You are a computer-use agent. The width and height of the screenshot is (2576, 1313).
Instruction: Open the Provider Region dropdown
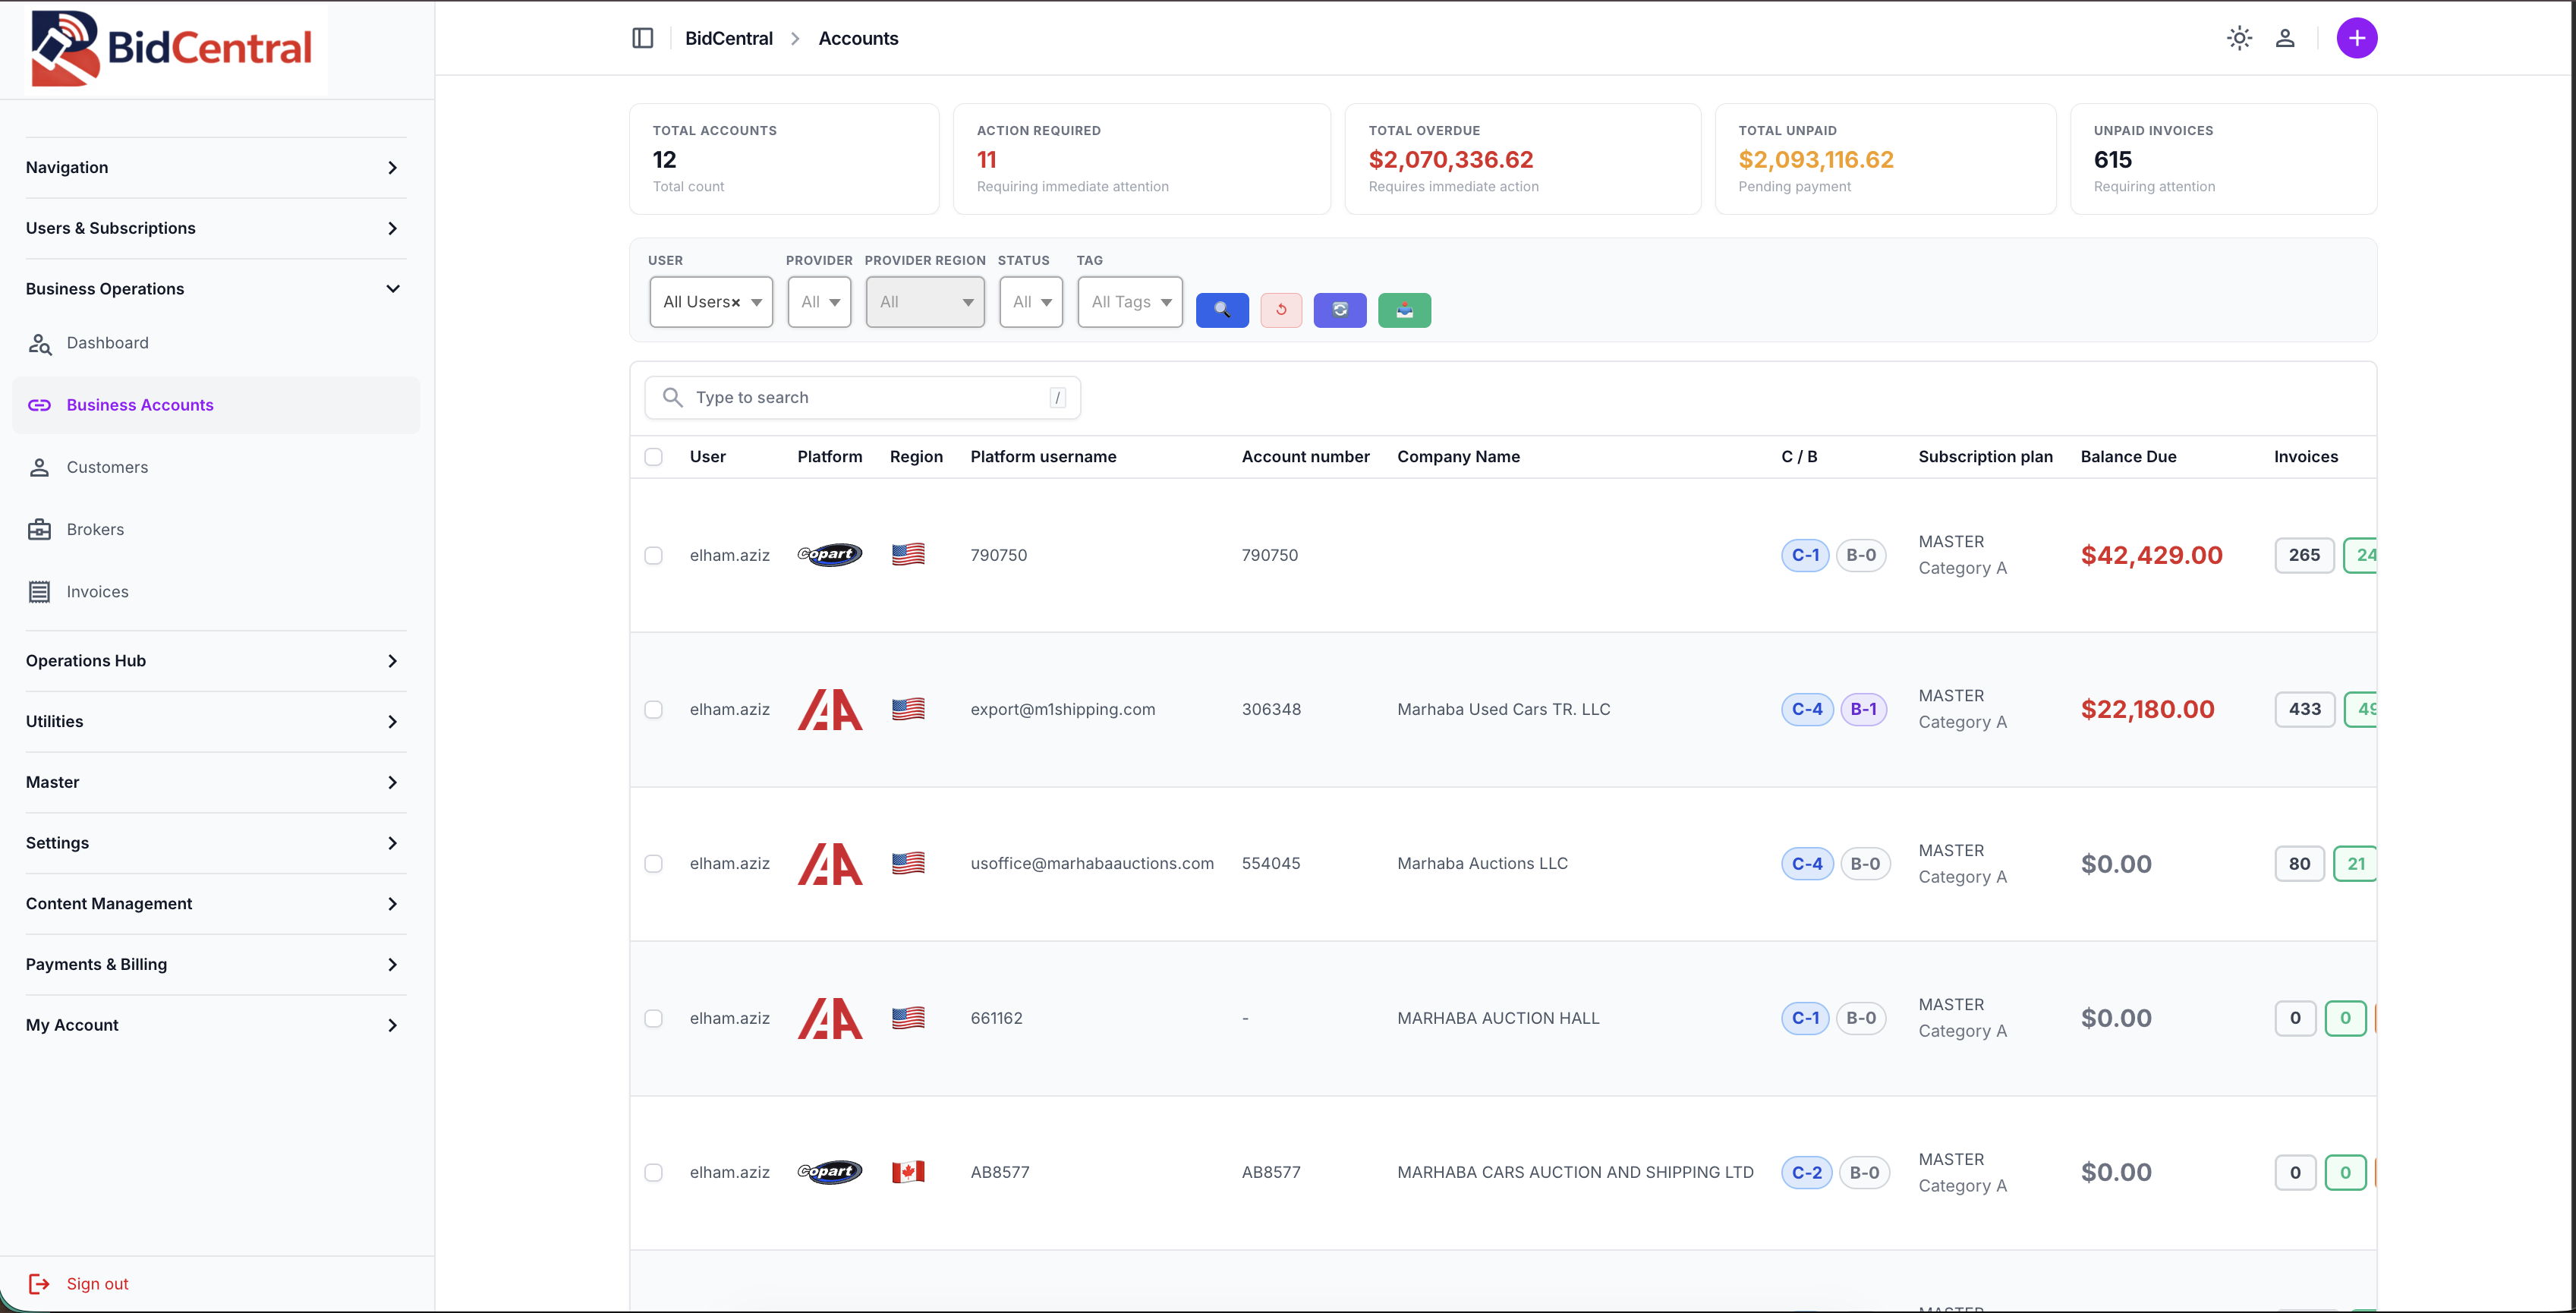coord(925,302)
